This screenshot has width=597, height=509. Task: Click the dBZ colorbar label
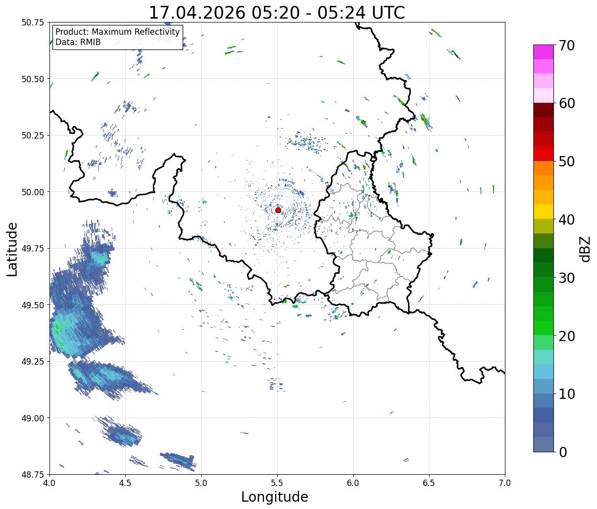point(585,248)
